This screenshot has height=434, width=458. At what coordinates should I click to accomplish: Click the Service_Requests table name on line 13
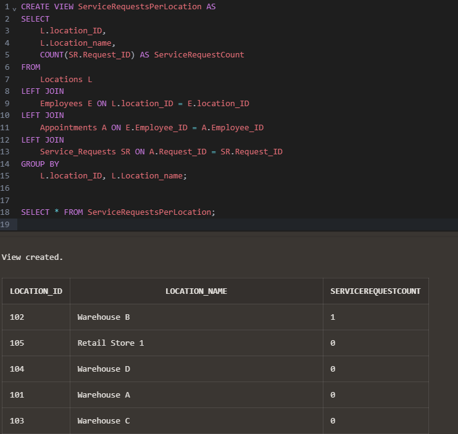(x=78, y=152)
